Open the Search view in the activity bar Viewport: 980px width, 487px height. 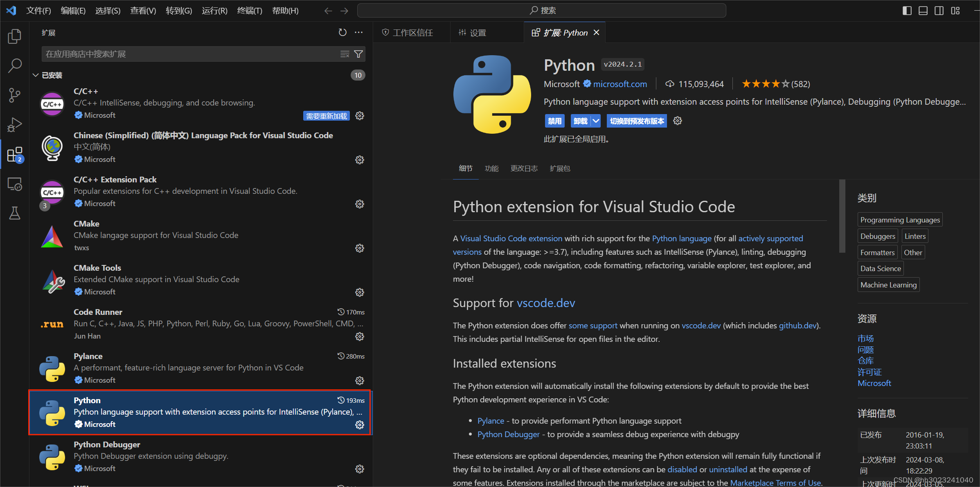tap(14, 65)
